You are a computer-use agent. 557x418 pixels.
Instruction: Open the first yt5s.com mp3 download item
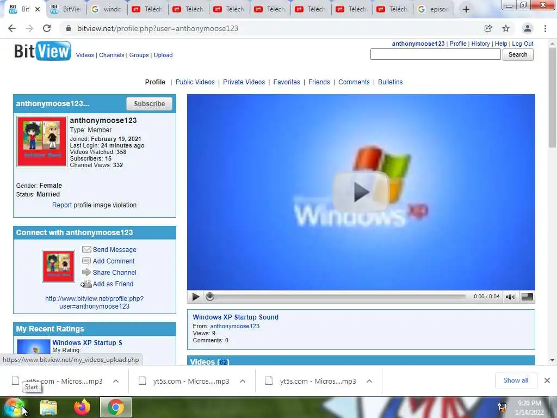click(64, 381)
